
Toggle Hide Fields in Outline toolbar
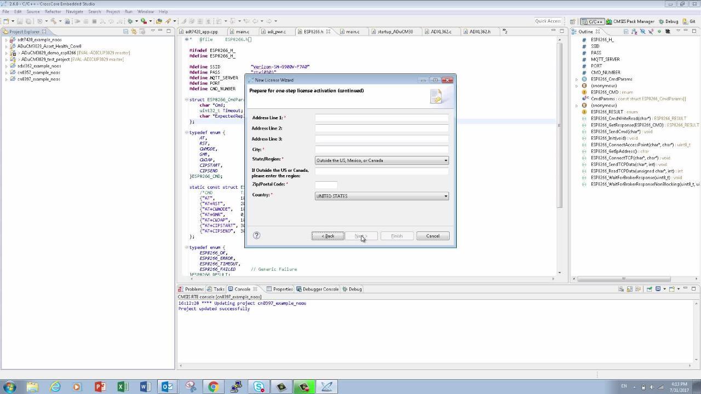pos(642,31)
